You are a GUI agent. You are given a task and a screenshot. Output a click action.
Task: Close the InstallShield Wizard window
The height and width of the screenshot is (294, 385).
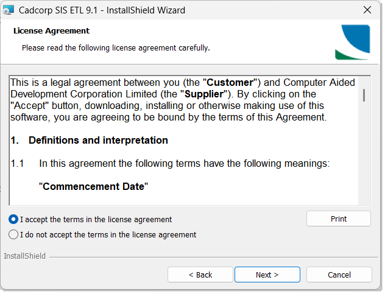[367, 10]
